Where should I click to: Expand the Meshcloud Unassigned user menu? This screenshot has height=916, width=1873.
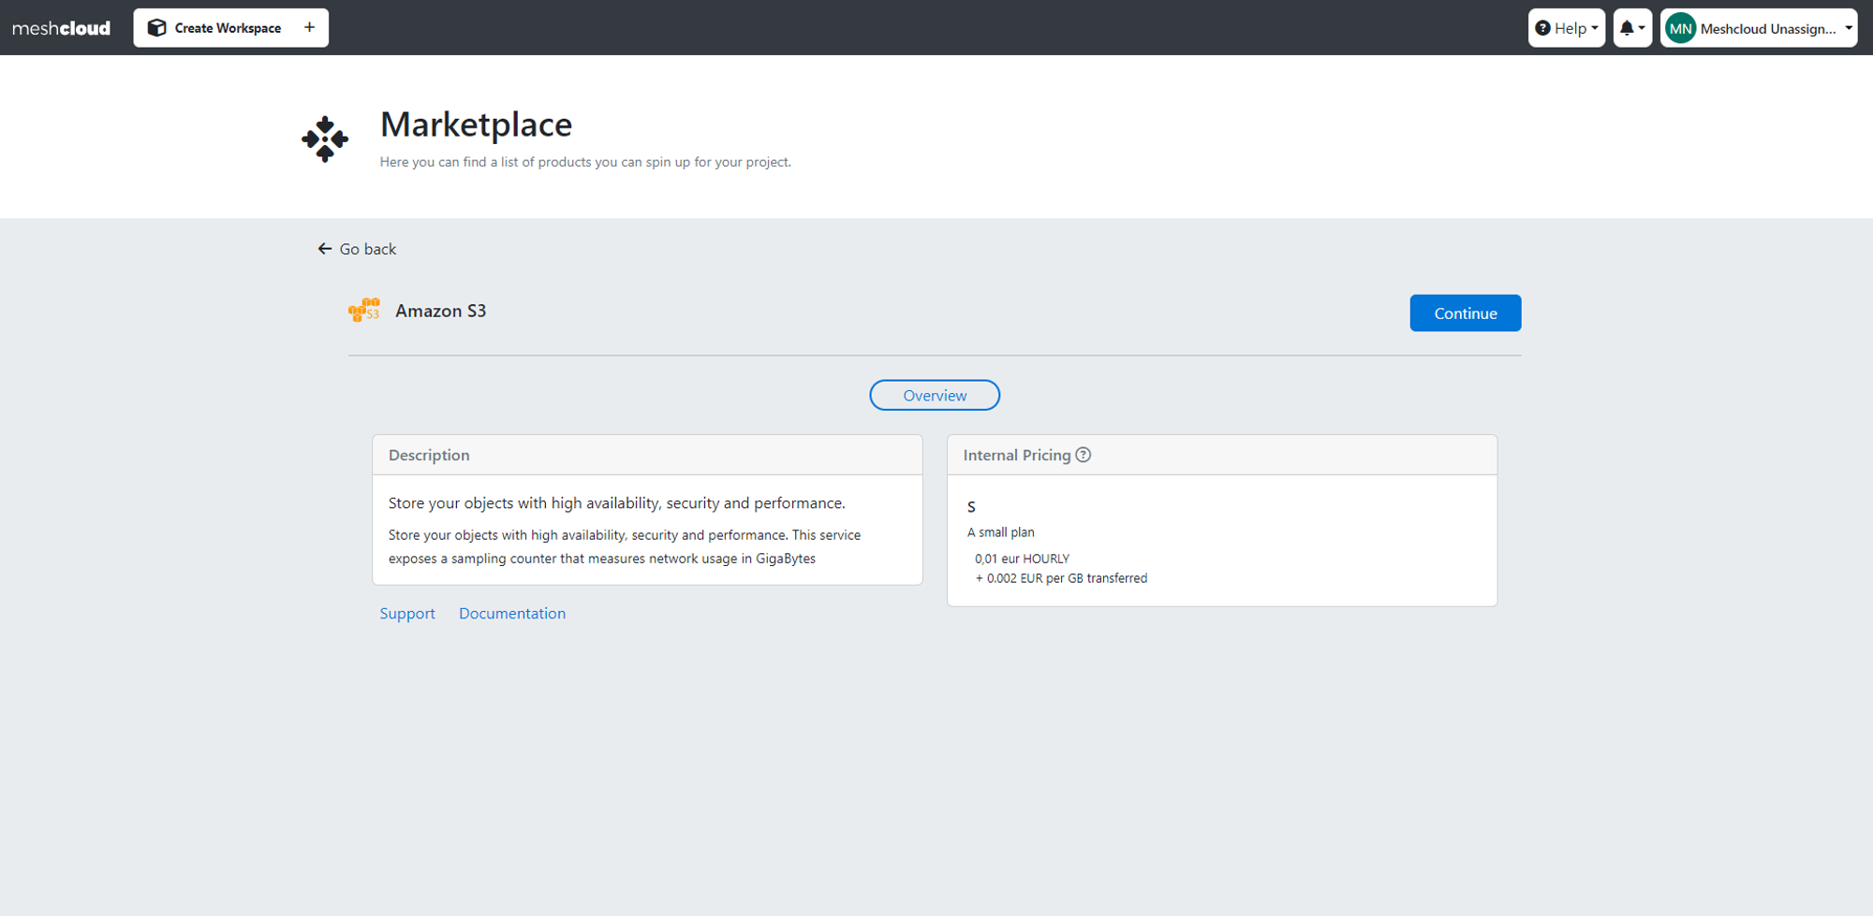click(x=1759, y=28)
